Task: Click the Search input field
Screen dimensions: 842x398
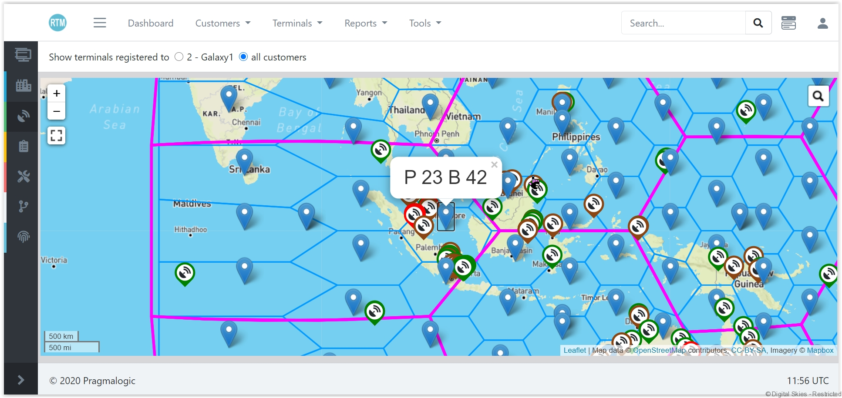Action: pos(684,23)
